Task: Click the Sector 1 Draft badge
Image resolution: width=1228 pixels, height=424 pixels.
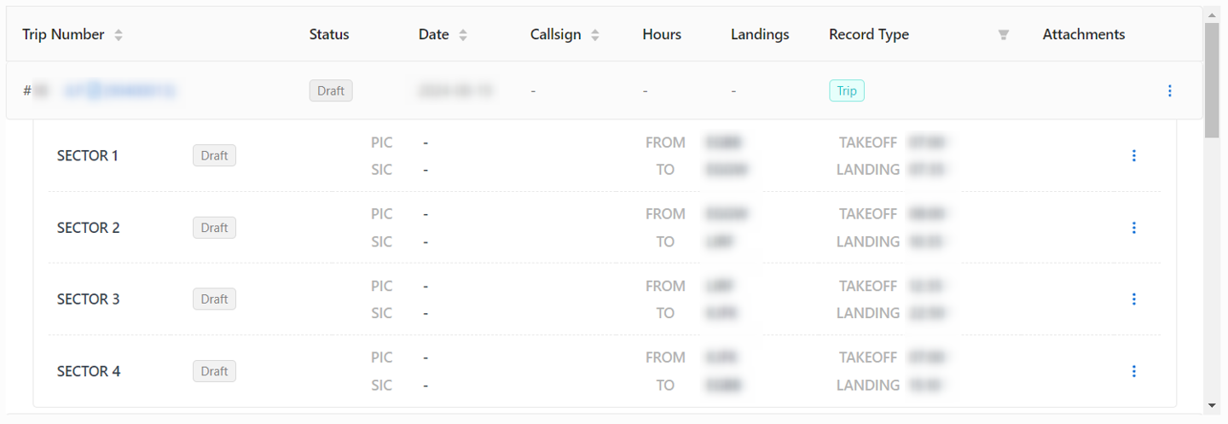Action: click(x=214, y=155)
